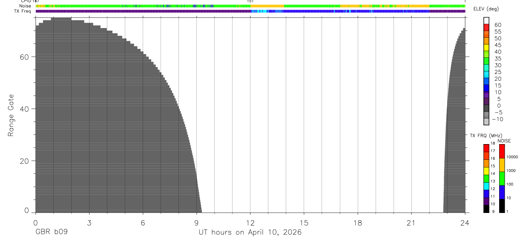The image size is (523, 241).
Task: Click the red swatch in NOISE colorbar
Action: (x=502, y=151)
